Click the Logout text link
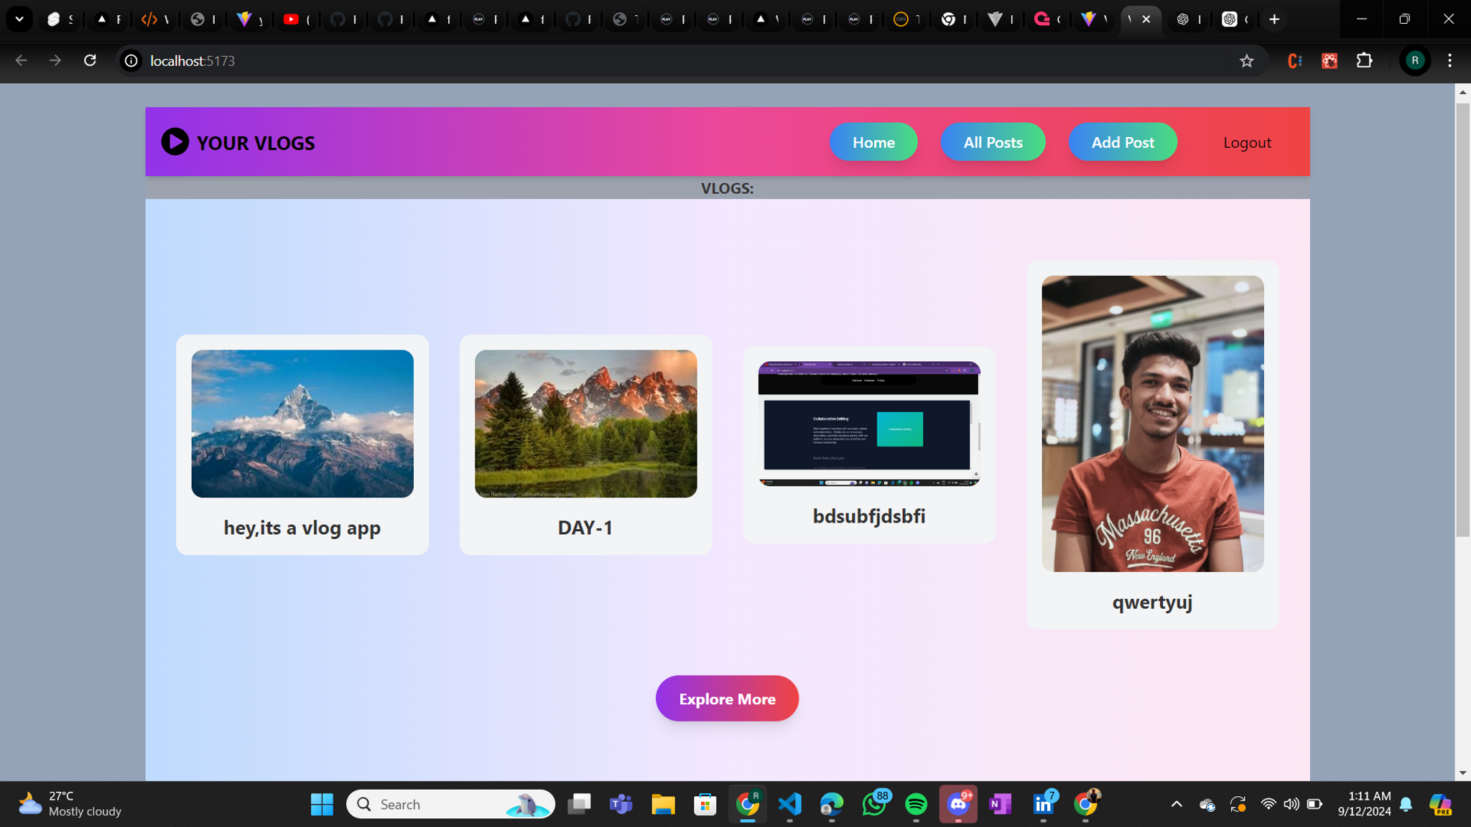Viewport: 1471px width, 827px height. [x=1247, y=141]
